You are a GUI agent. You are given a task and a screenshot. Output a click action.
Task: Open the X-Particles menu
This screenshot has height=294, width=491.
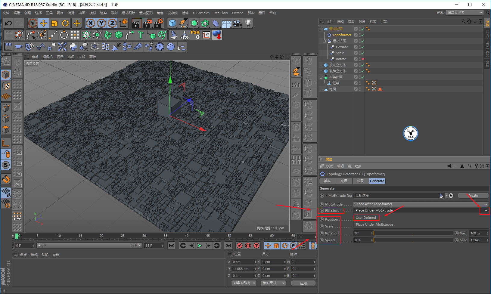click(201, 13)
